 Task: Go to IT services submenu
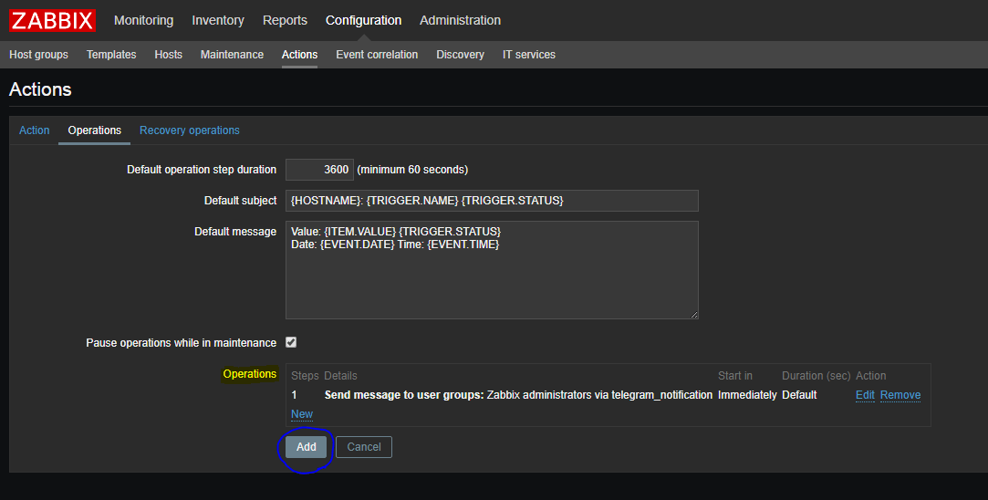528,55
